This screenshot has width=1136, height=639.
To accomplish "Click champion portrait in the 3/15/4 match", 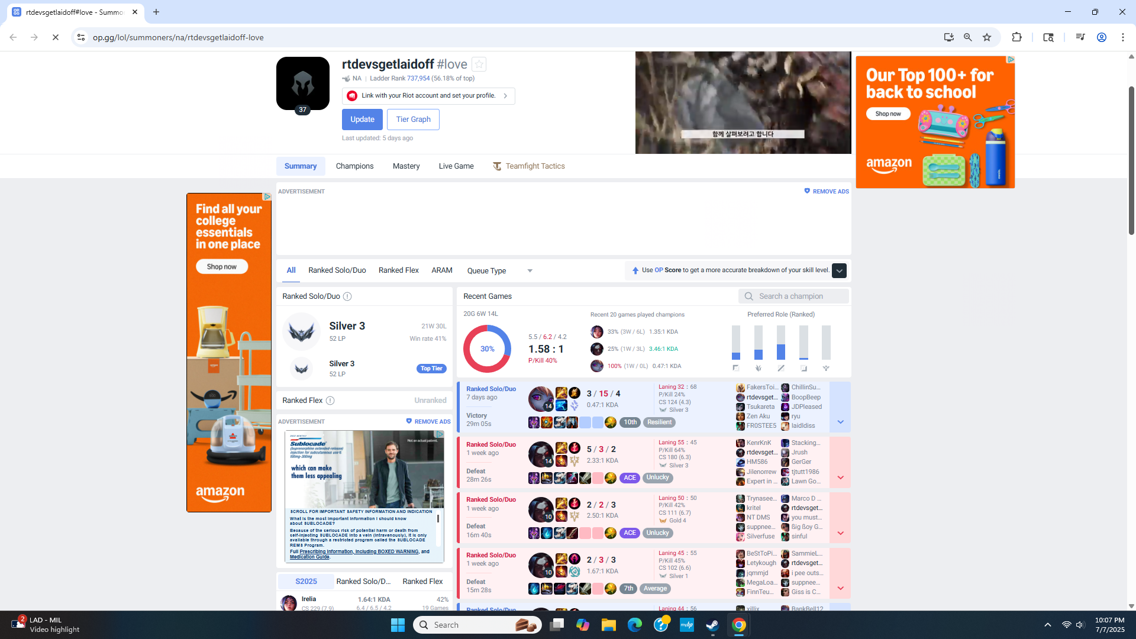I will point(541,399).
